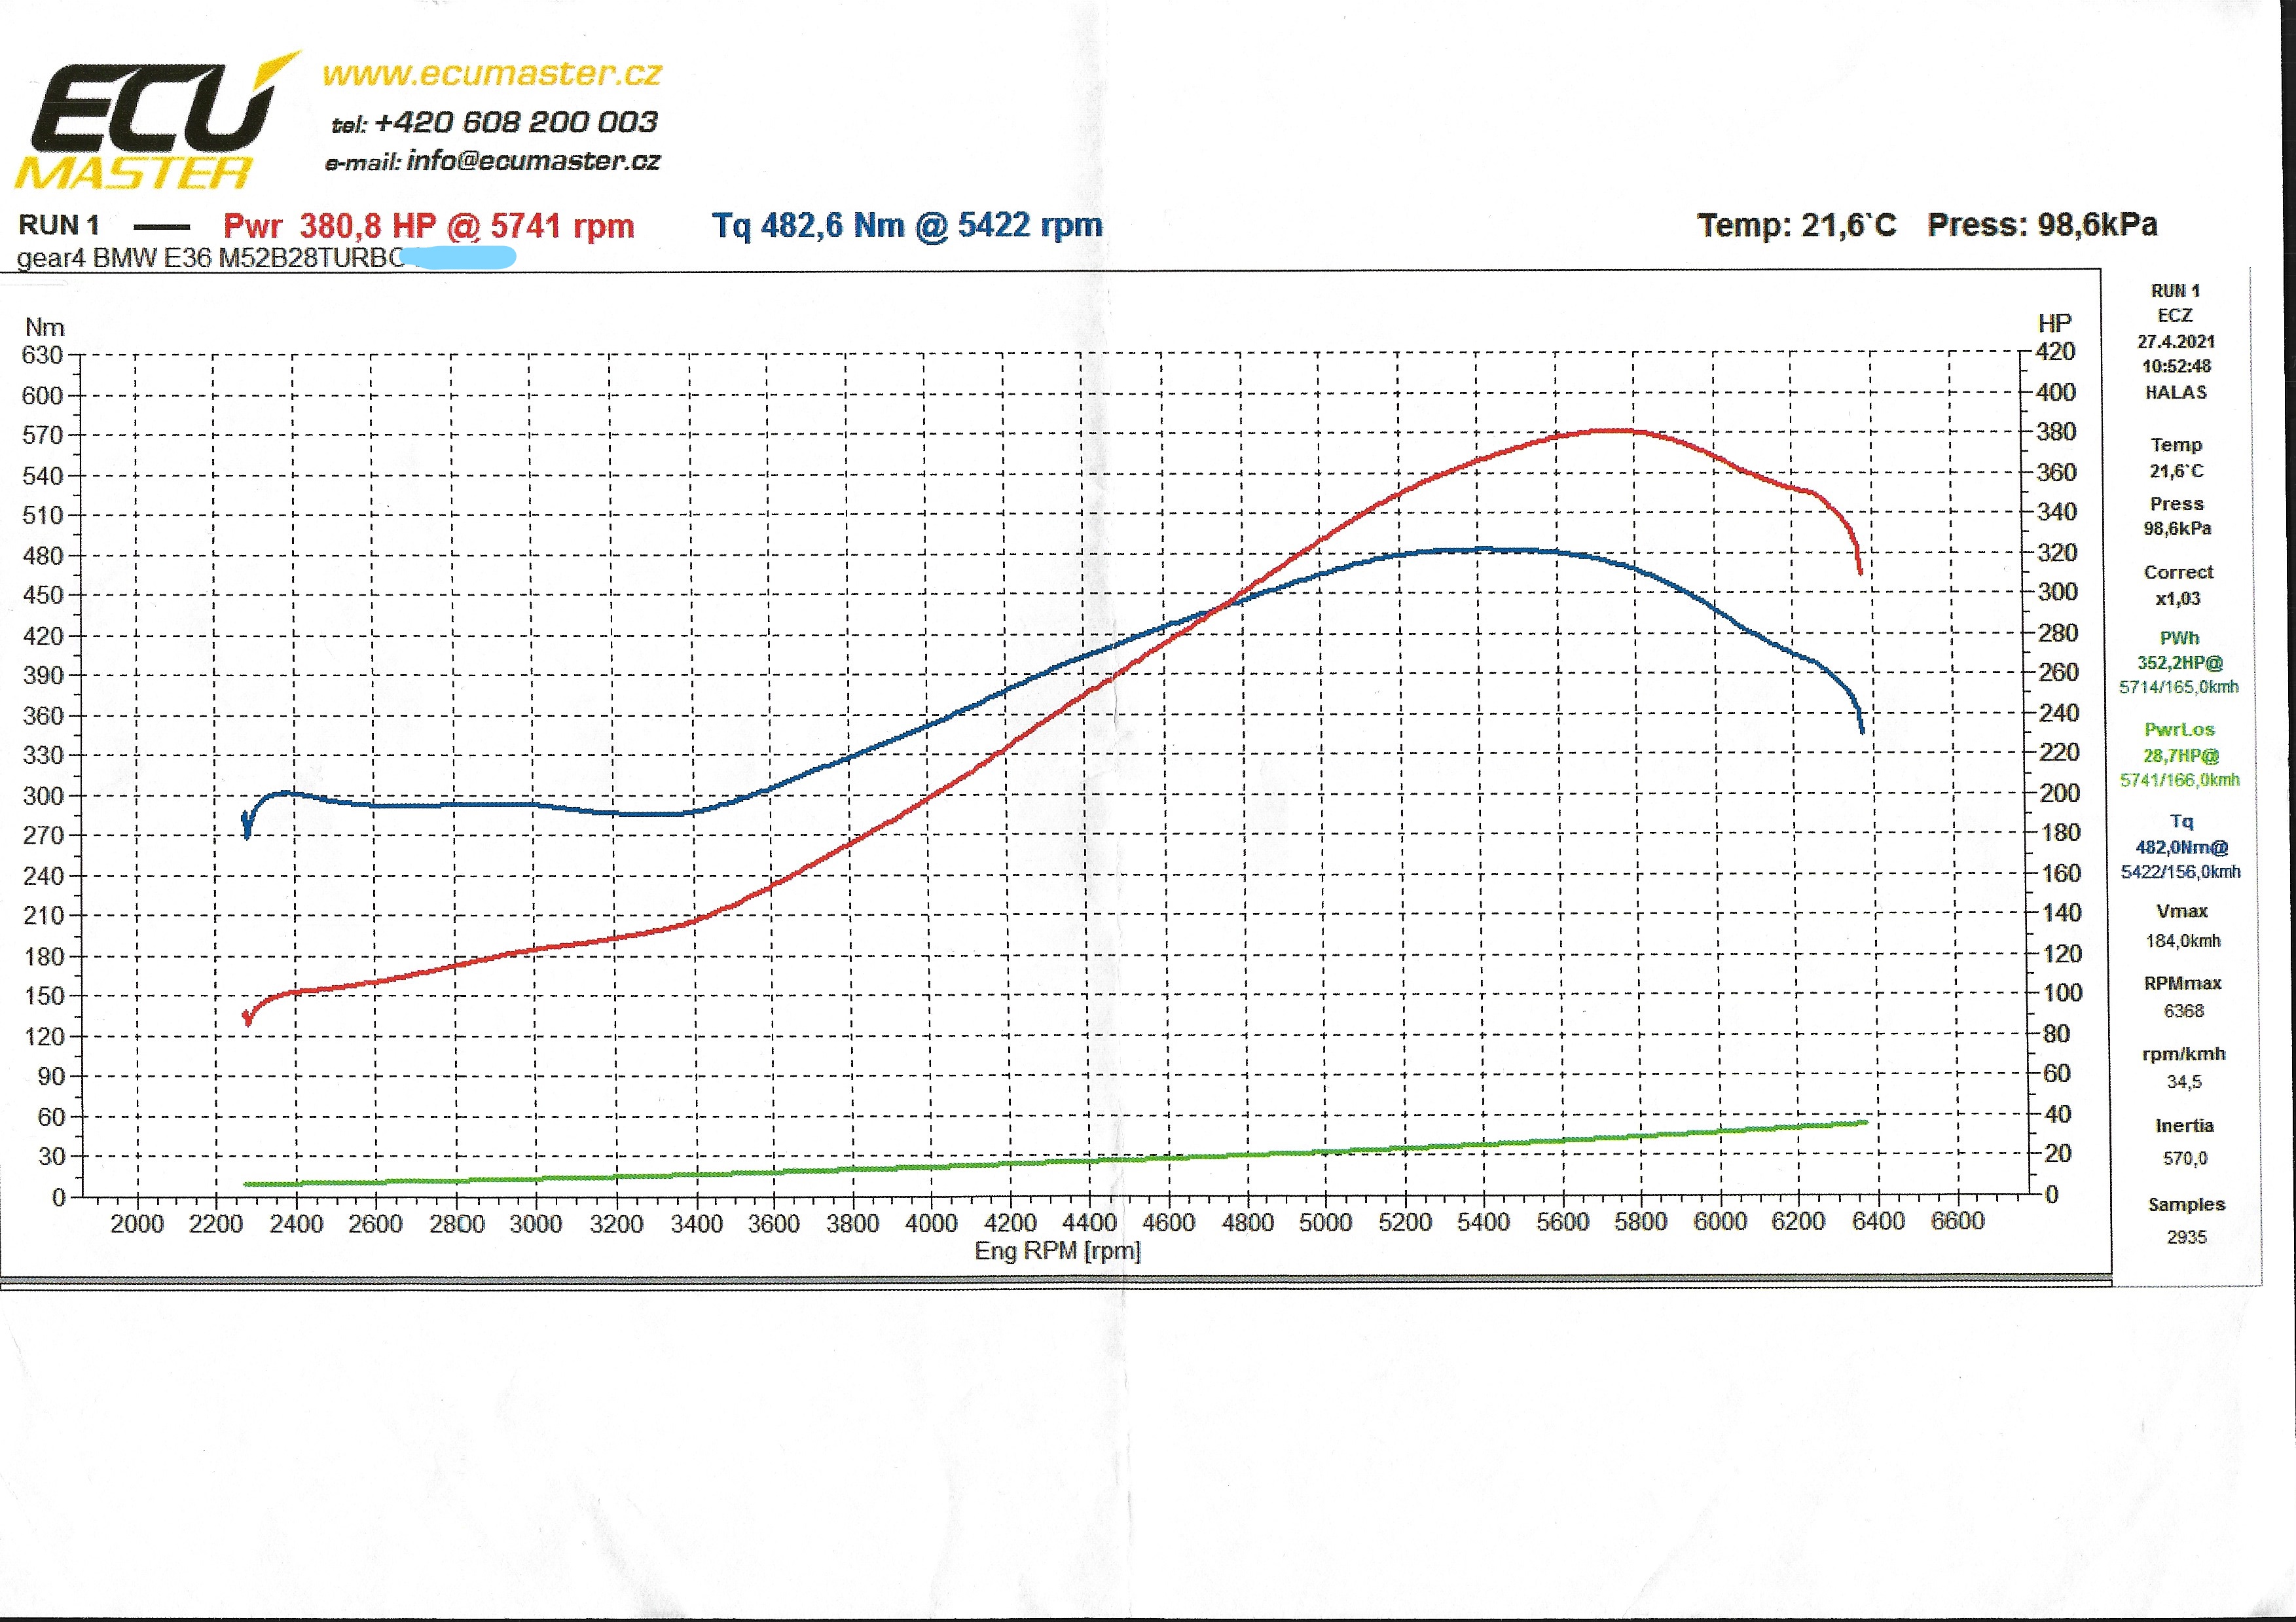Click the 27.4.2021 date in sidebar
The height and width of the screenshot is (1622, 2296).
[x=2176, y=342]
